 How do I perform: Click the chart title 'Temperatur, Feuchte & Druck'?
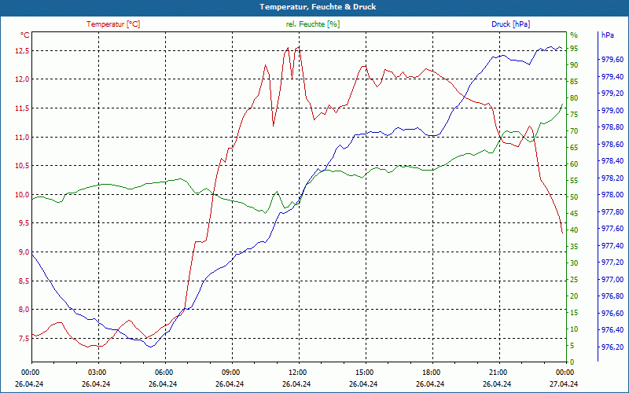[318, 7]
